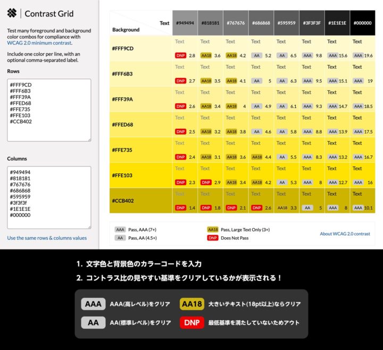The height and width of the screenshot is (350, 383).
Task: Select the #686868 column header swatch
Action: [x=261, y=23]
